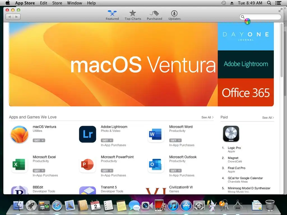Open the Featured section

[x=112, y=15]
